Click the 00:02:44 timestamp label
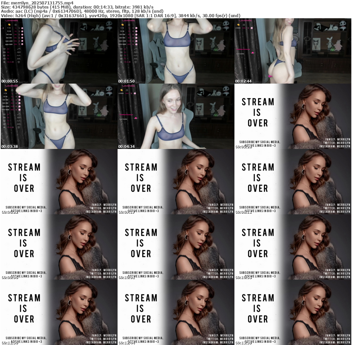The width and height of the screenshot is (352, 345). [x=243, y=81]
